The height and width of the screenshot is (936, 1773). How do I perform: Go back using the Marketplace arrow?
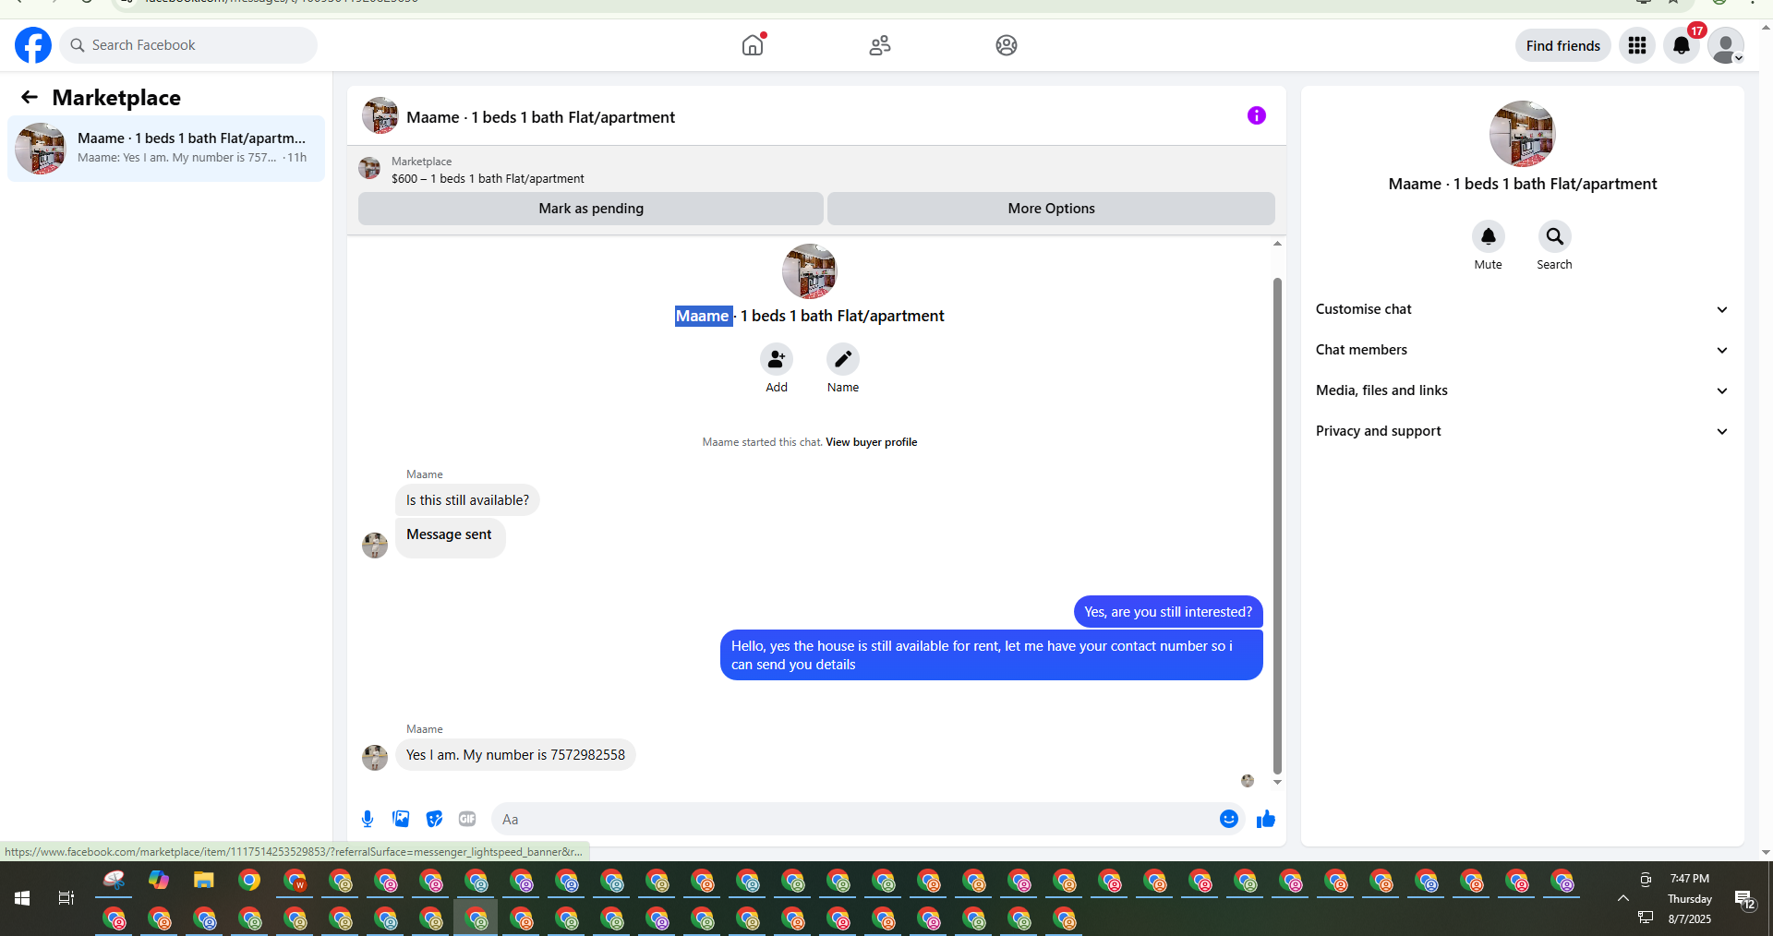(30, 97)
